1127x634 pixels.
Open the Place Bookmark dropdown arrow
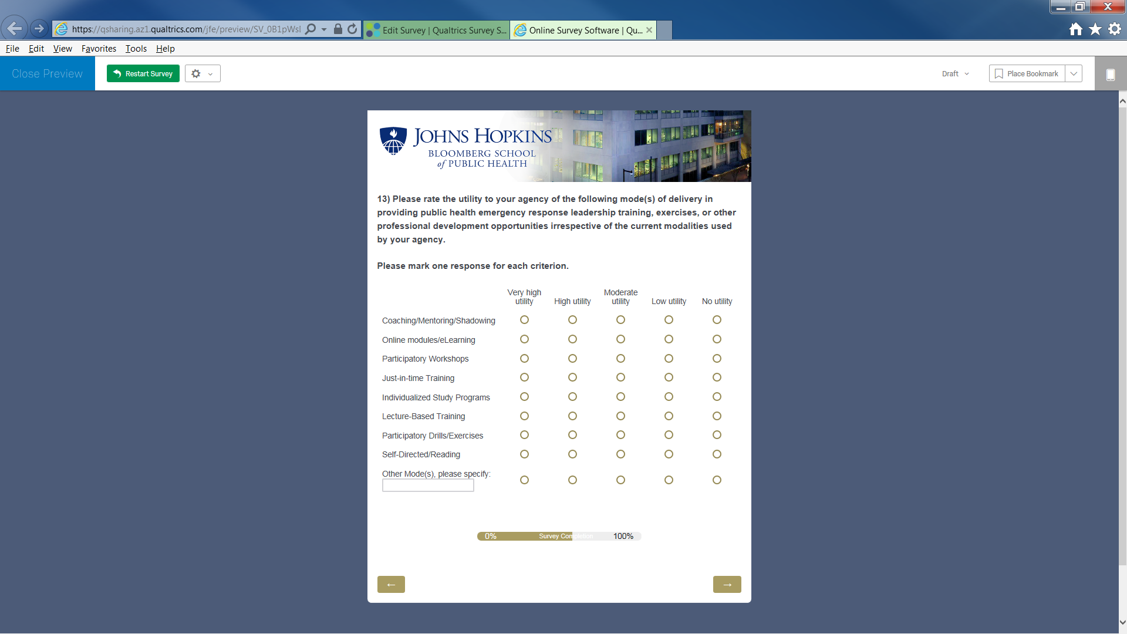1074,74
